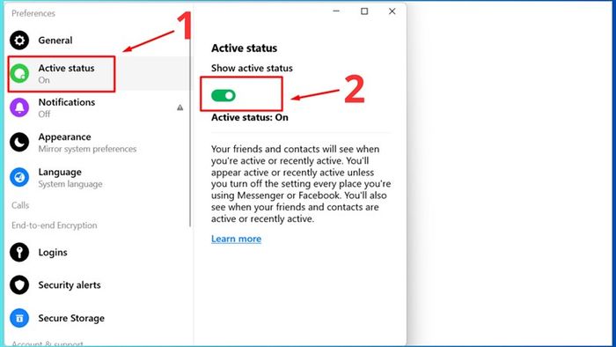Image resolution: width=616 pixels, height=347 pixels.
Task: Click the 'Calls' section header
Action: coord(20,205)
